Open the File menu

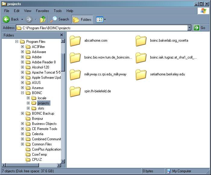[x=7, y=11]
